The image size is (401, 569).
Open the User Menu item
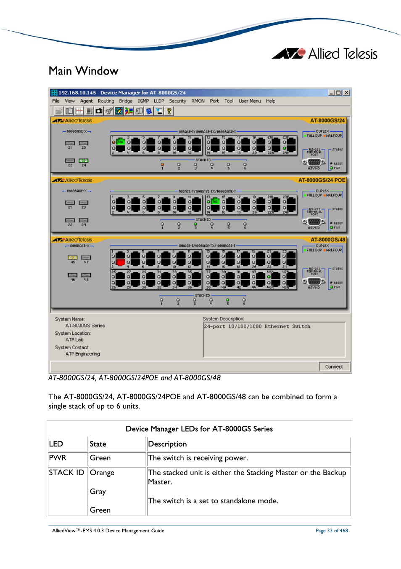pyautogui.click(x=250, y=101)
